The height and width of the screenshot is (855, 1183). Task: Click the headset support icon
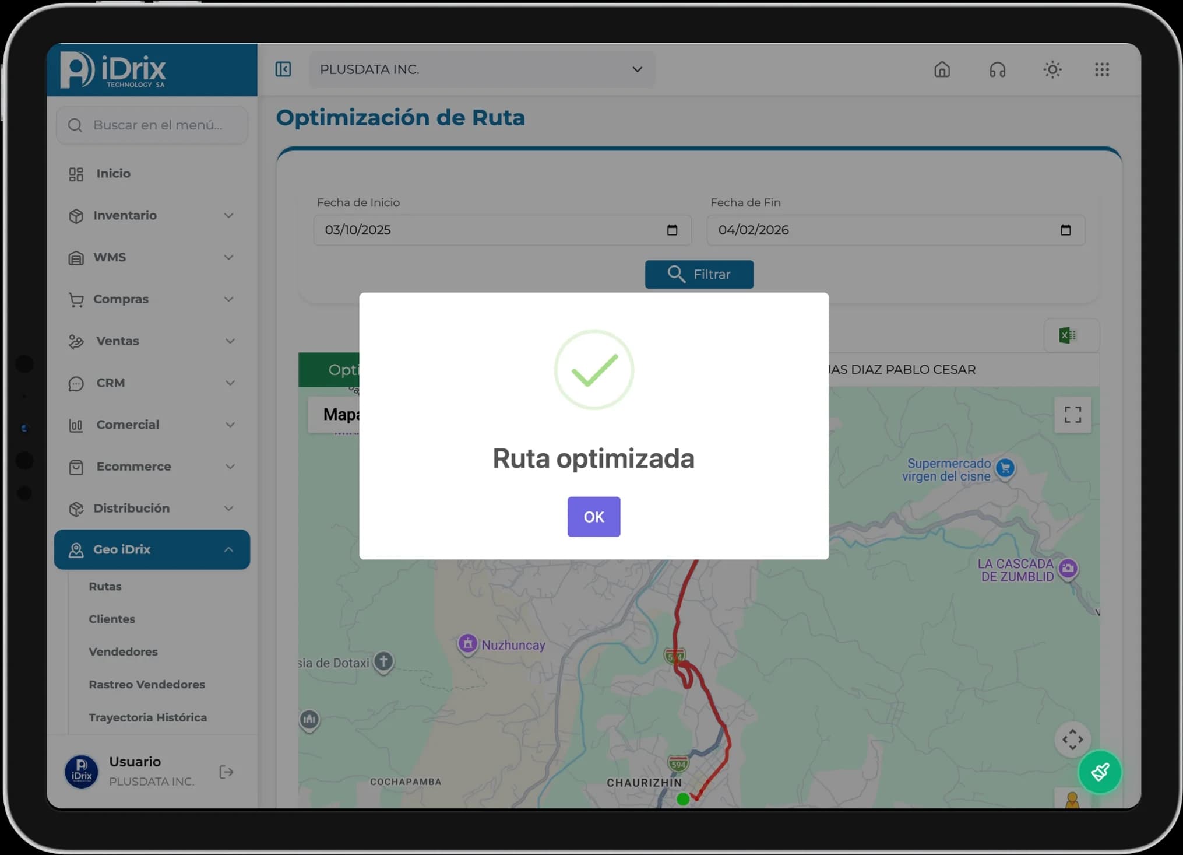[997, 69]
